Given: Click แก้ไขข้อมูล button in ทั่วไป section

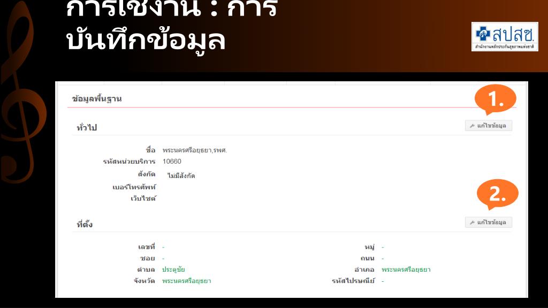Looking at the screenshot, I should pos(488,126).
